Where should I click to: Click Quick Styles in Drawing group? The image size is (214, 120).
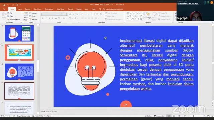[x=154, y=16]
